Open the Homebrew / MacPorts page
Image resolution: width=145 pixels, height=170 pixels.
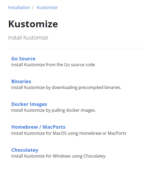coord(38,127)
